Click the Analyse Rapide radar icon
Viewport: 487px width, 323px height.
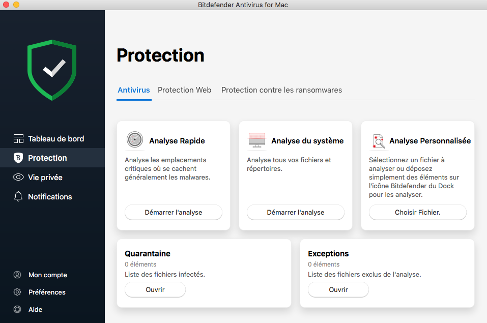[135, 139]
